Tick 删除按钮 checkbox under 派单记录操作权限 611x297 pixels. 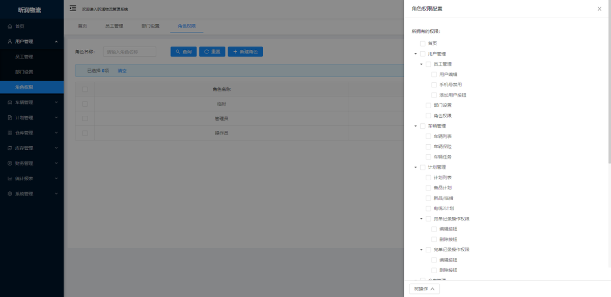point(434,240)
